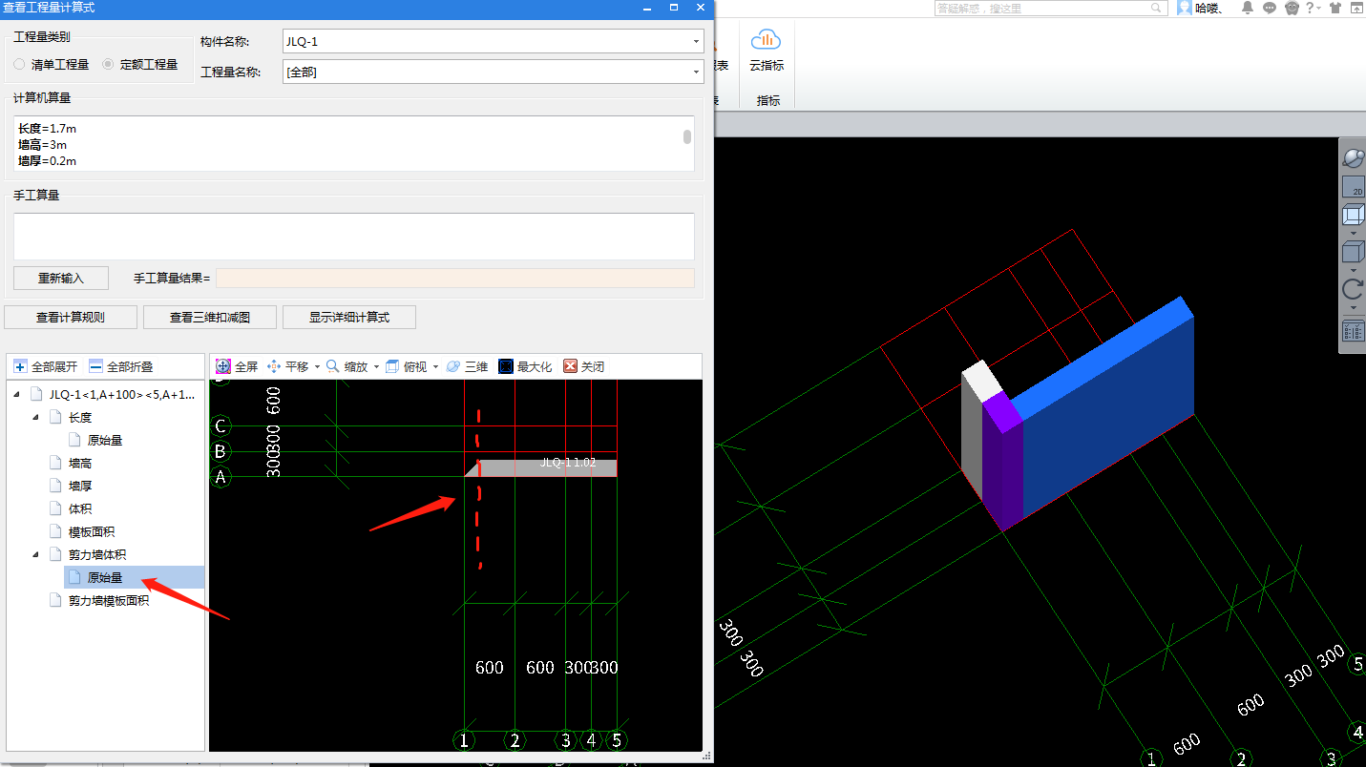Switch to 2D view icon
The image size is (1366, 767).
[1353, 187]
